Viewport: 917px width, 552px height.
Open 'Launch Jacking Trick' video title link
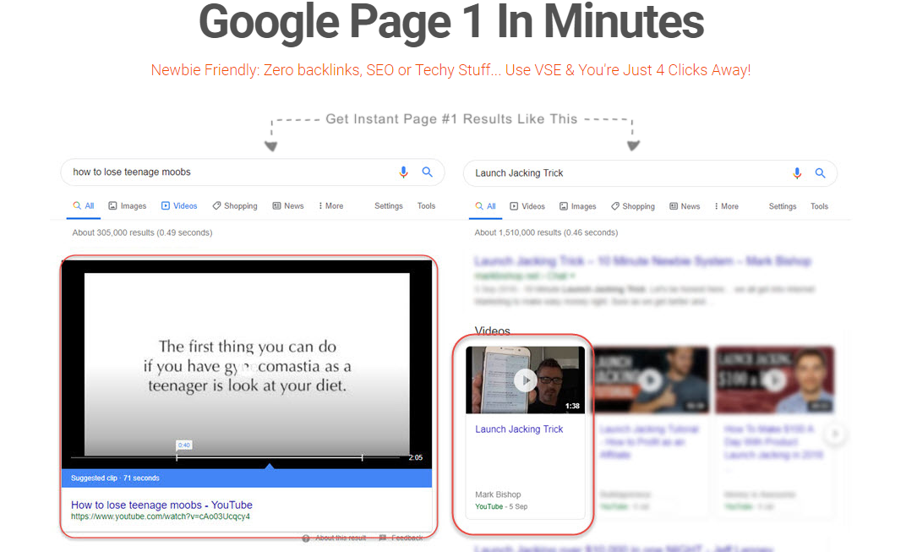pyautogui.click(x=519, y=429)
